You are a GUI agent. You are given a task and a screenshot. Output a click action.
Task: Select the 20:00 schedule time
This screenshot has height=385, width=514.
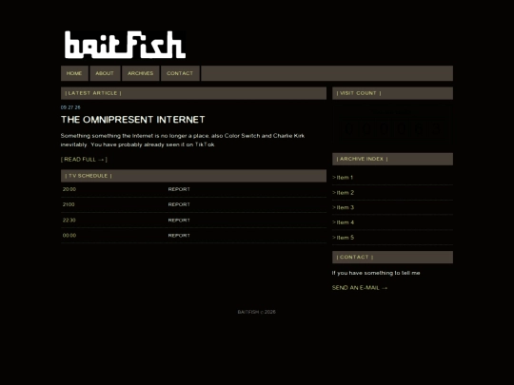click(x=69, y=189)
